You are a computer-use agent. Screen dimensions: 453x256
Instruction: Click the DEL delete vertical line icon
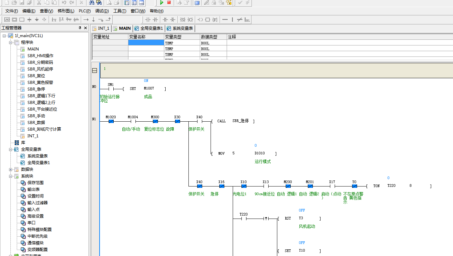click(247, 19)
